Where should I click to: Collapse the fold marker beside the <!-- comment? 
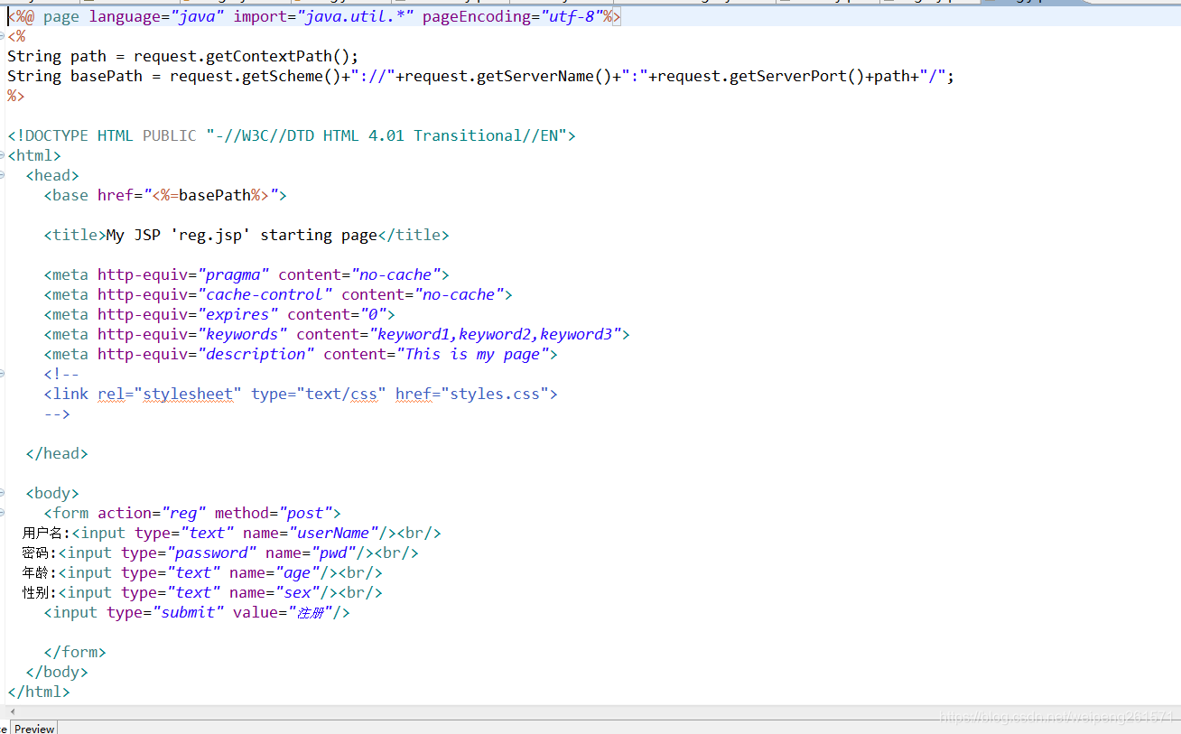(3, 374)
